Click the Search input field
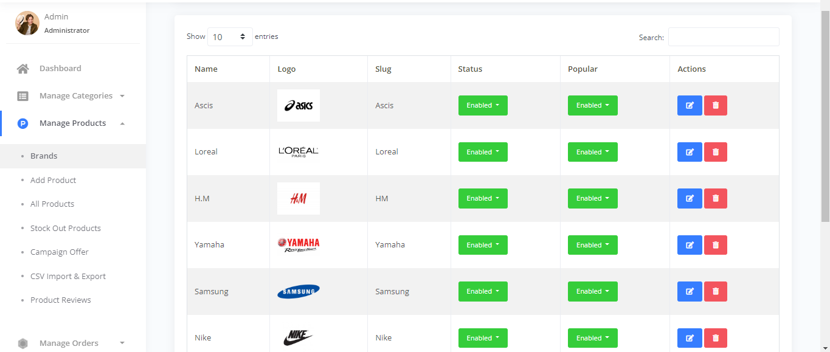Viewport: 830px width, 352px height. 723,37
